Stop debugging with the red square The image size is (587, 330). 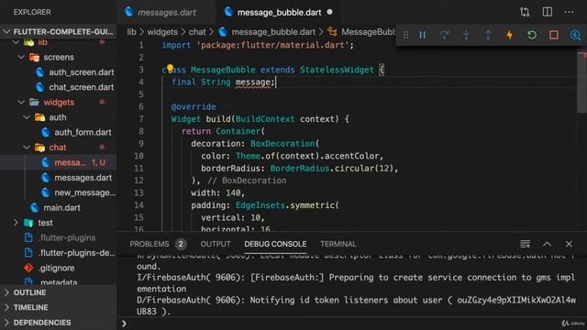pos(554,35)
